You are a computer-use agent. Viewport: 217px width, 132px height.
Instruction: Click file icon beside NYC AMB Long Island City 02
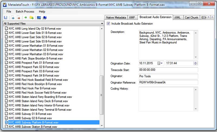pyautogui.click(x=6, y=28)
